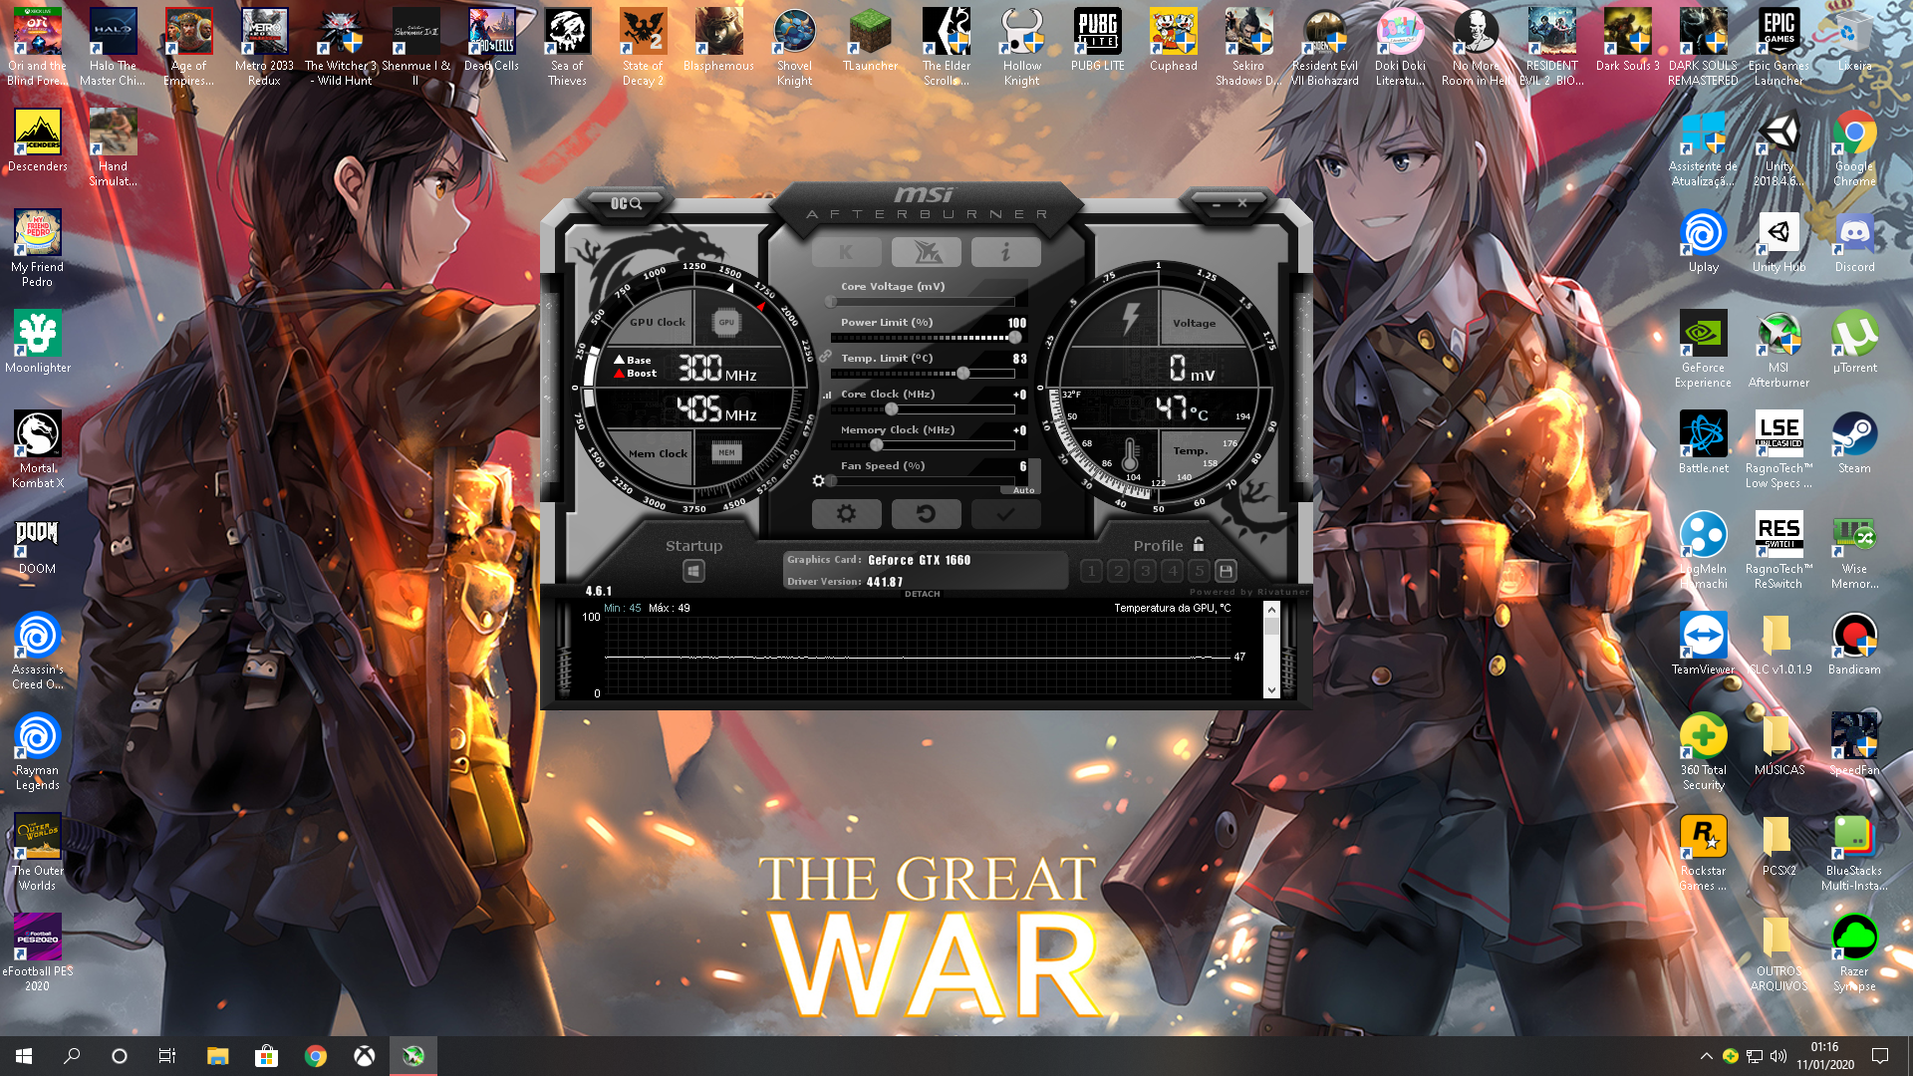Open the core clock curve editor icon

point(827,396)
